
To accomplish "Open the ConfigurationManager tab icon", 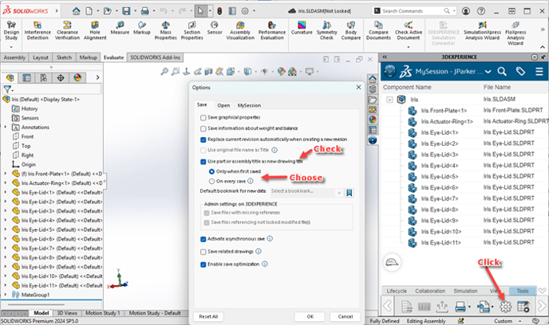I will pos(43,77).
